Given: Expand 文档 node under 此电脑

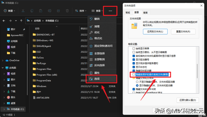Looking at the screenshot, I should coord(4,86).
